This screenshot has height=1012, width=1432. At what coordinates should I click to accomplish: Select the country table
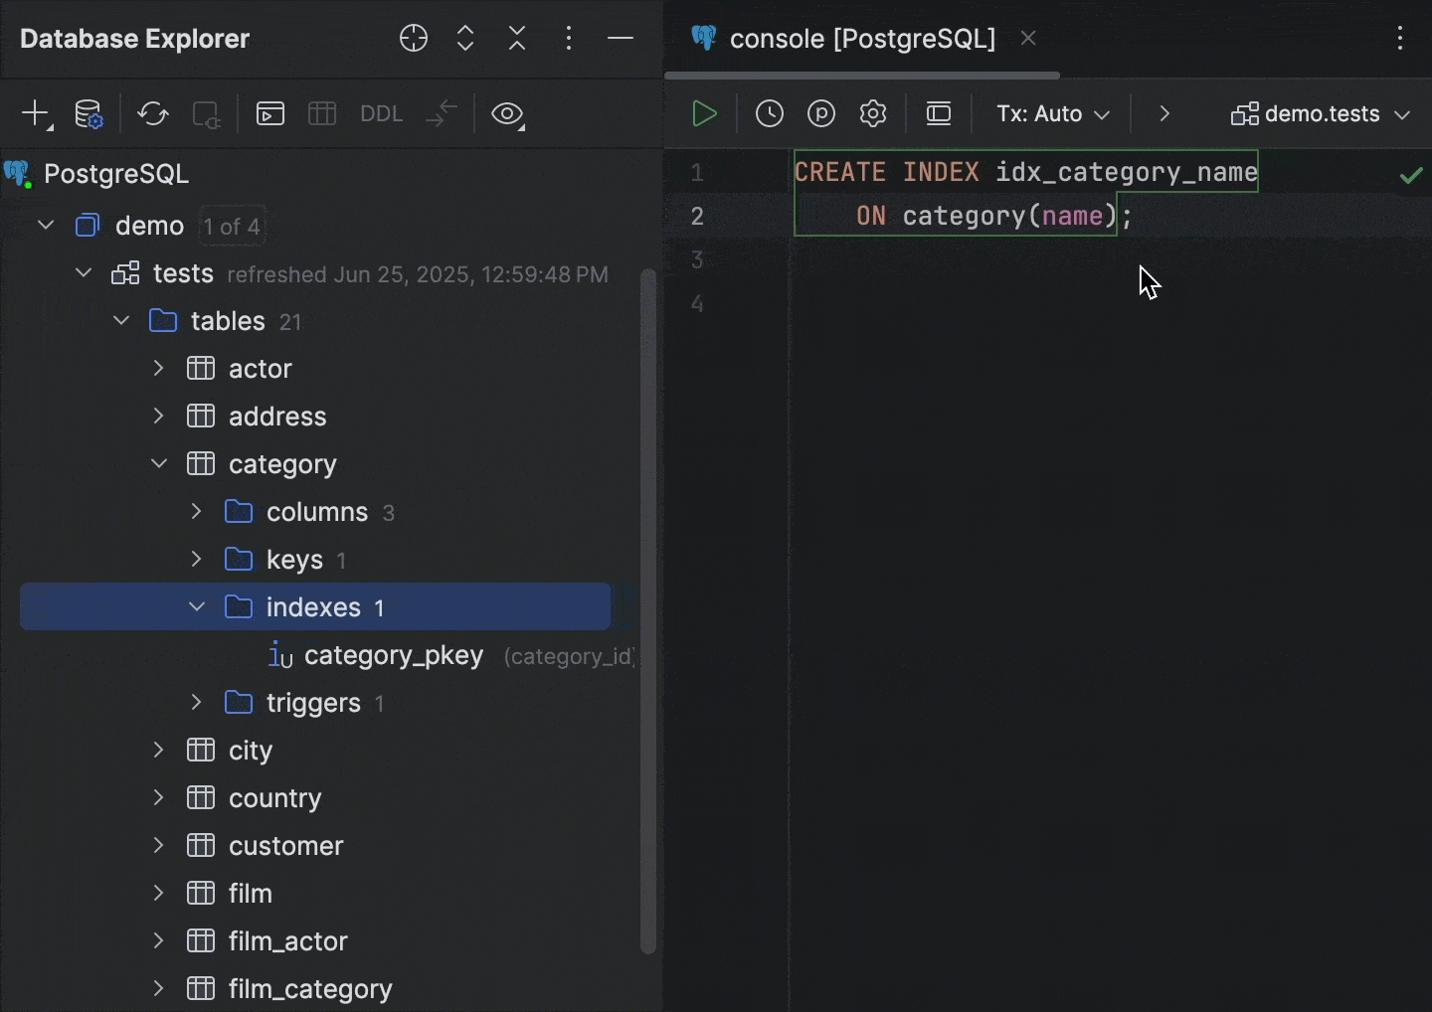point(275,798)
